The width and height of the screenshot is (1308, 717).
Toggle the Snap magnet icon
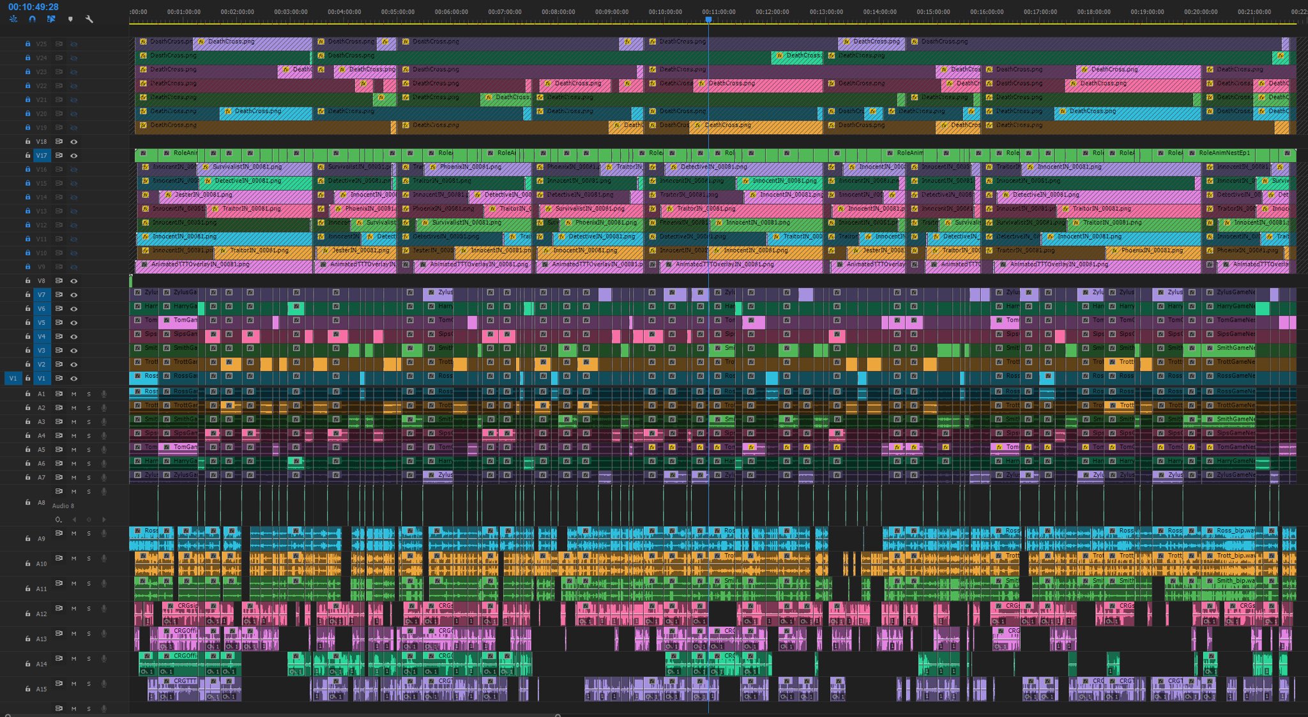[x=33, y=19]
